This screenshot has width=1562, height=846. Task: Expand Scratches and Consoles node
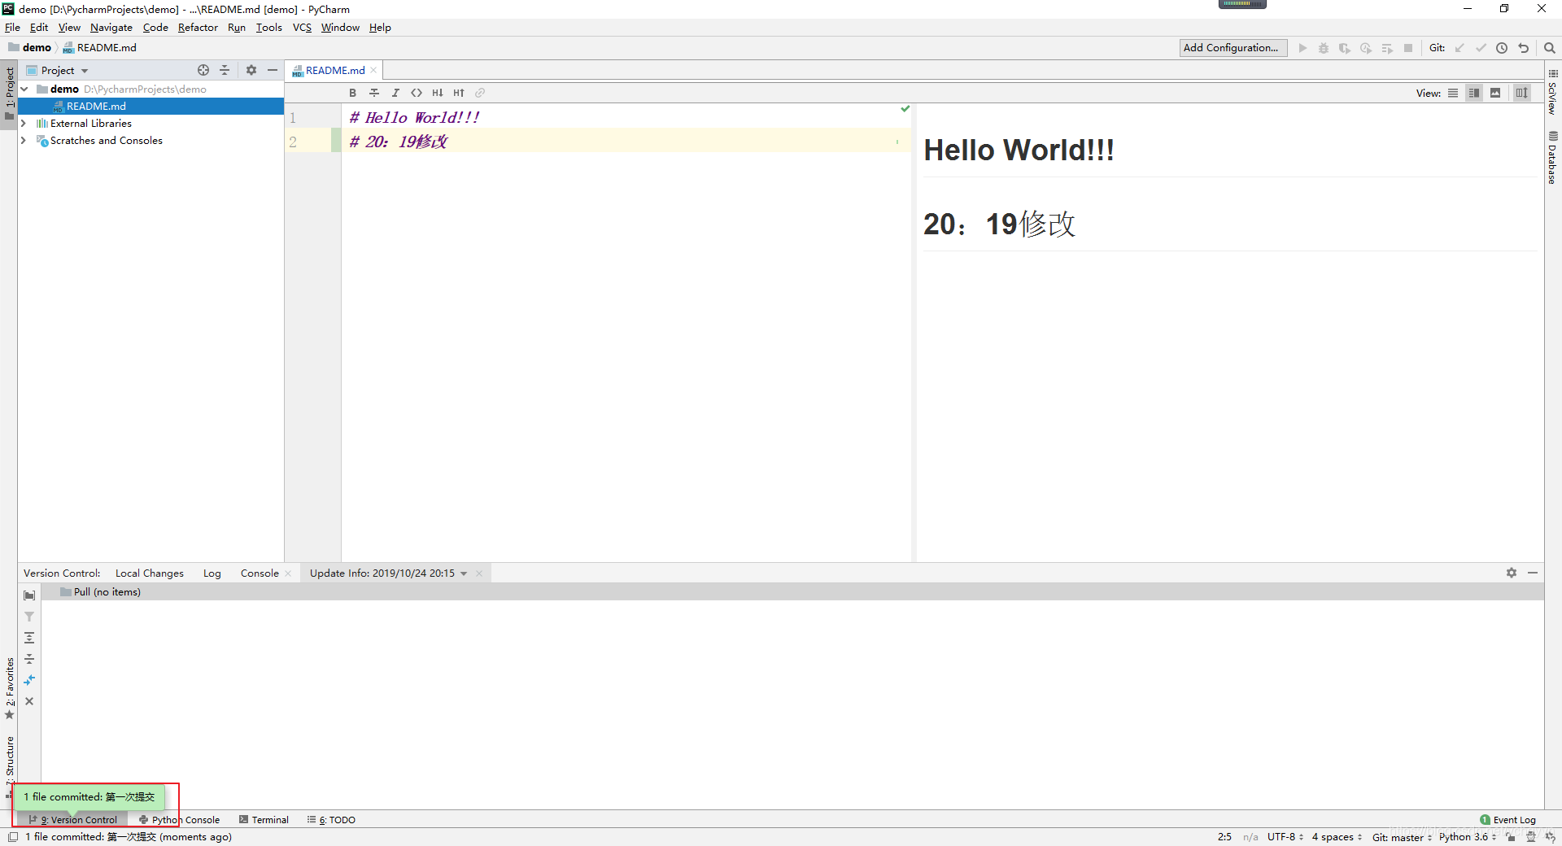[x=24, y=141]
